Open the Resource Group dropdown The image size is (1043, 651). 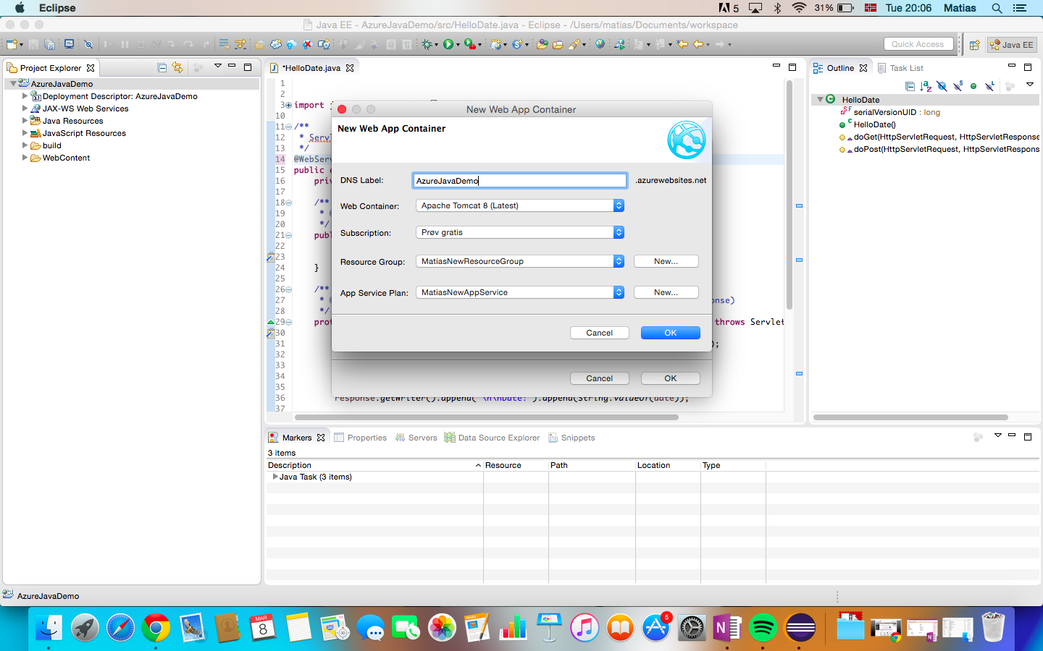(x=520, y=261)
